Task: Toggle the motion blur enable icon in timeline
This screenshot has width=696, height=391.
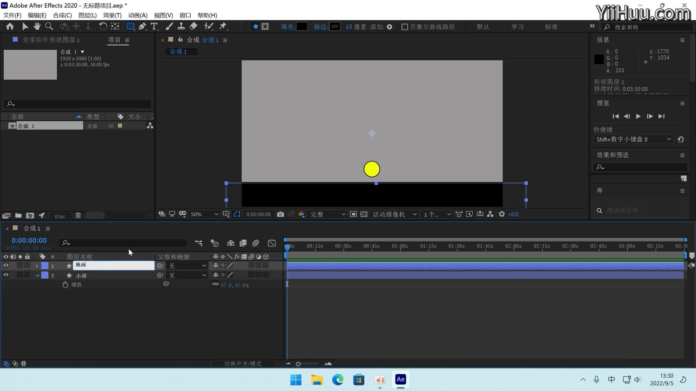Action: tap(256, 243)
